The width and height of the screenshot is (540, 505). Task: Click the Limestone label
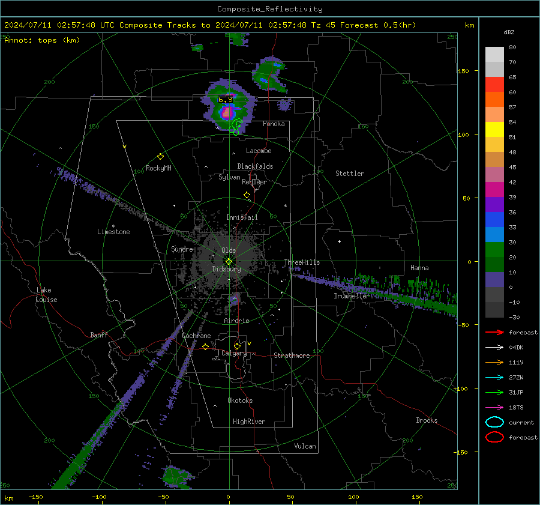(113, 232)
